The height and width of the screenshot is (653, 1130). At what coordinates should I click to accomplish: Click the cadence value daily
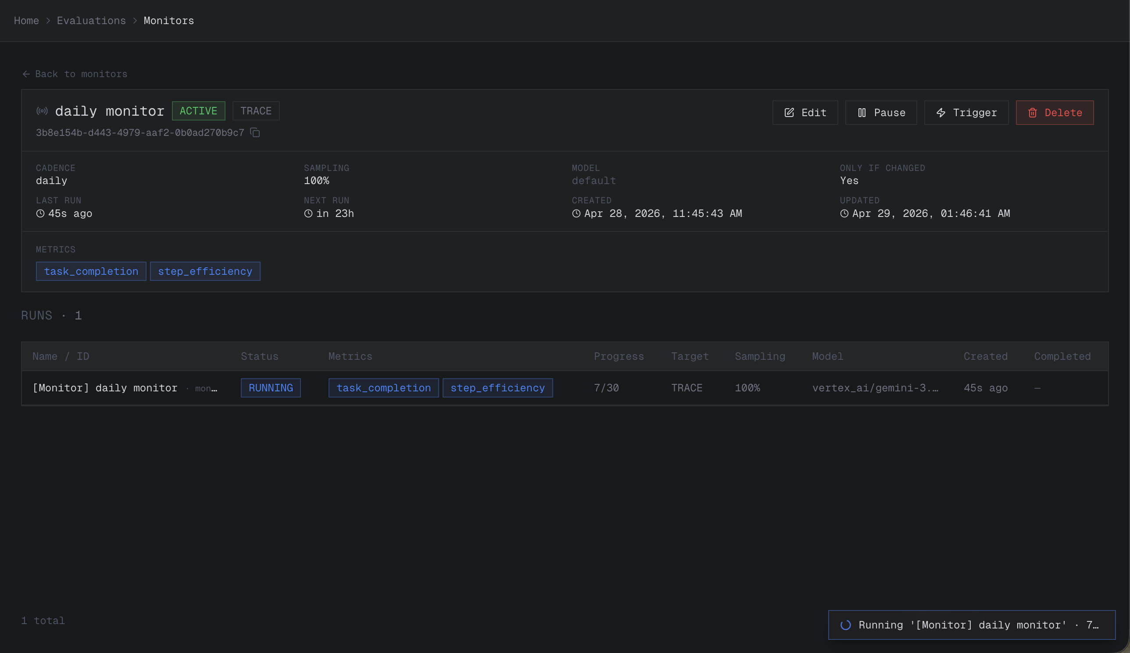click(x=52, y=181)
